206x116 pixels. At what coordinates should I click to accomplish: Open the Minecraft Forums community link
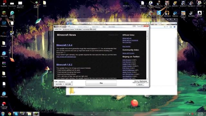click(128, 53)
